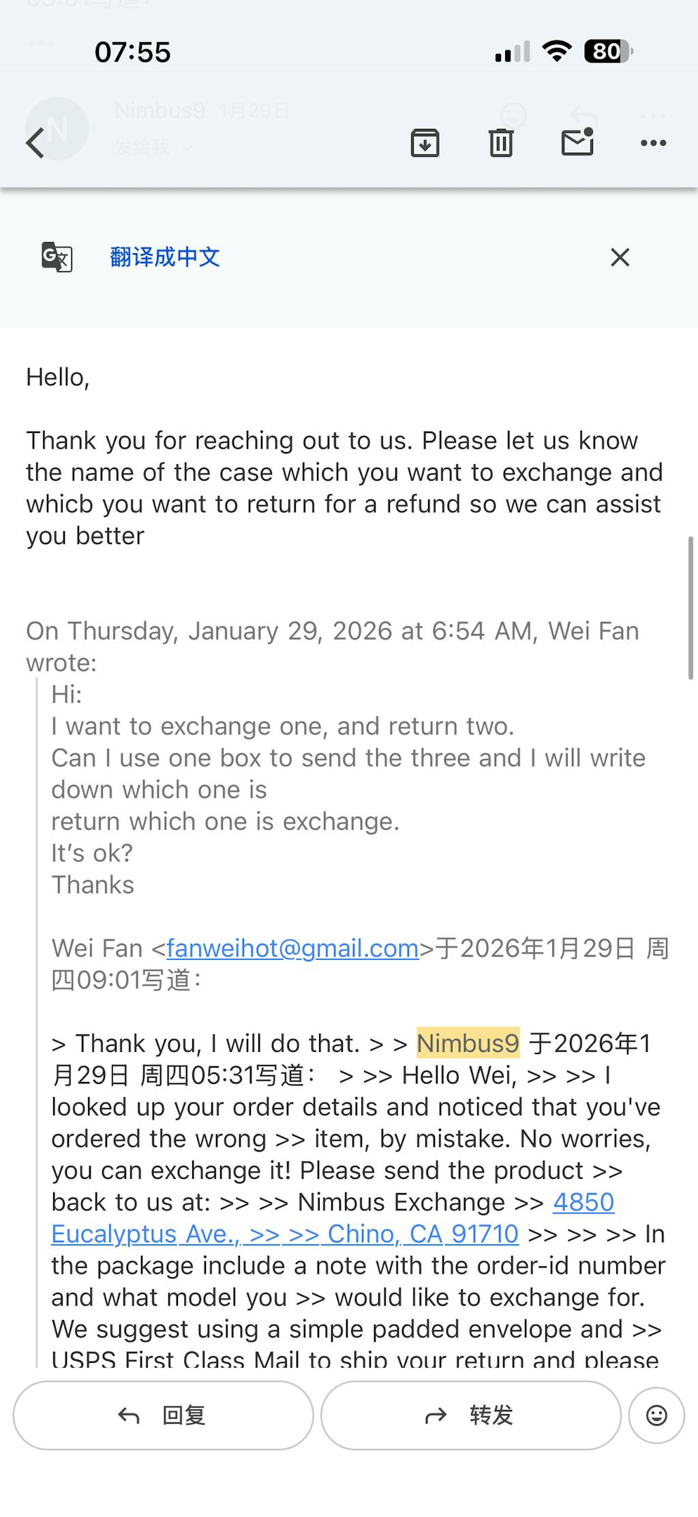The image size is (698, 1517).
Task: Dismiss the translate banner with X
Action: tap(620, 257)
